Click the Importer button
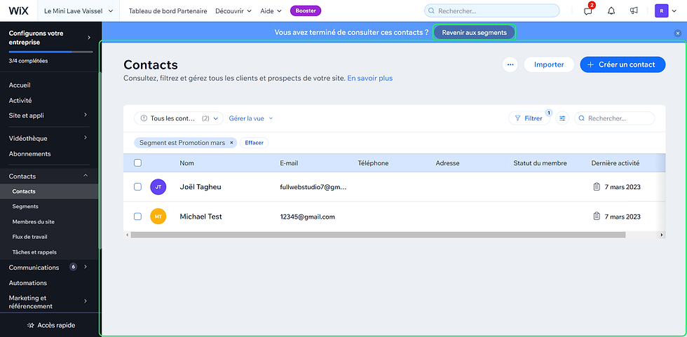Image resolution: width=687 pixels, height=337 pixels. point(549,64)
